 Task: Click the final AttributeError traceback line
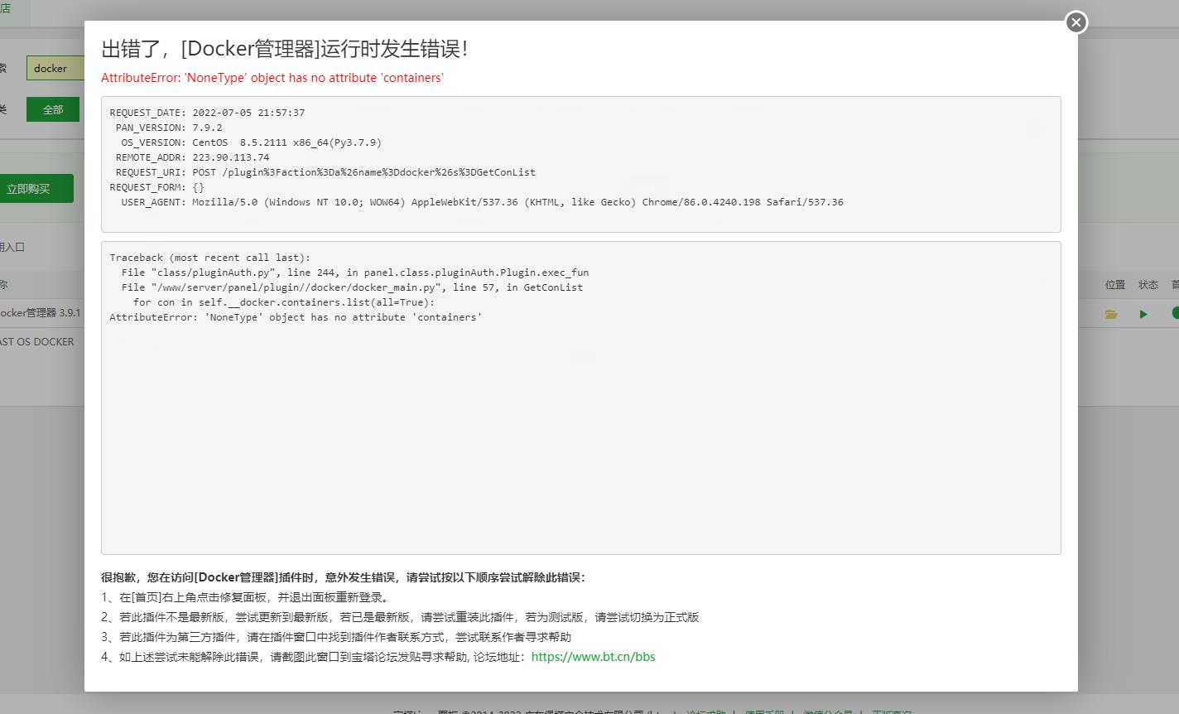tap(296, 317)
